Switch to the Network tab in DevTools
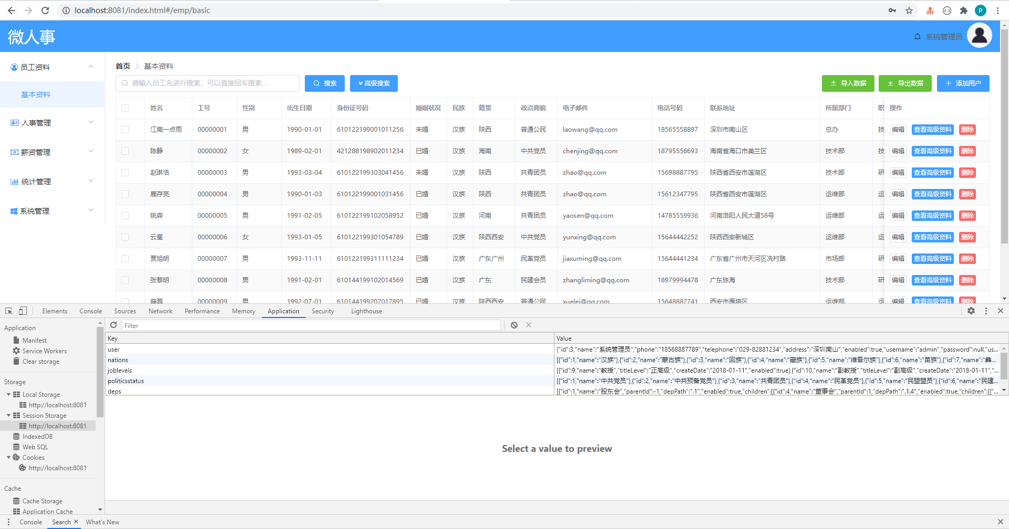The height and width of the screenshot is (529, 1009). point(160,311)
